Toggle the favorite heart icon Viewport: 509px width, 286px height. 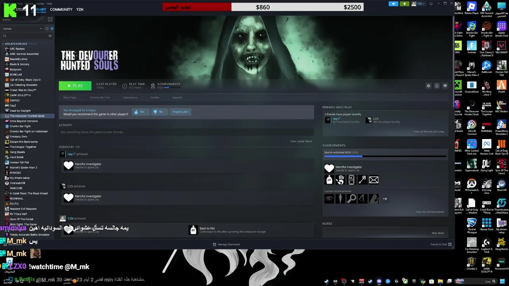[x=445, y=86]
